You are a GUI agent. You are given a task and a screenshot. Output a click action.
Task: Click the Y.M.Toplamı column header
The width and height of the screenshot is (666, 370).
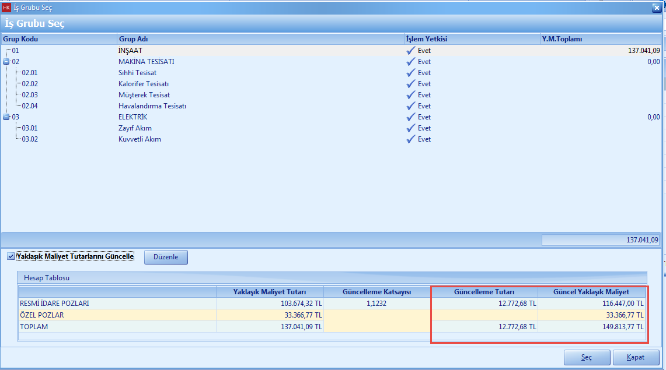pos(600,39)
